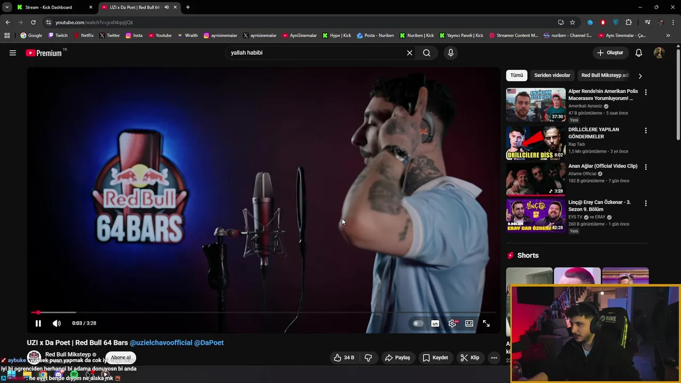681x383 pixels.
Task: Open the Red Bull Miksteyp channel name
Action: [x=68, y=354]
